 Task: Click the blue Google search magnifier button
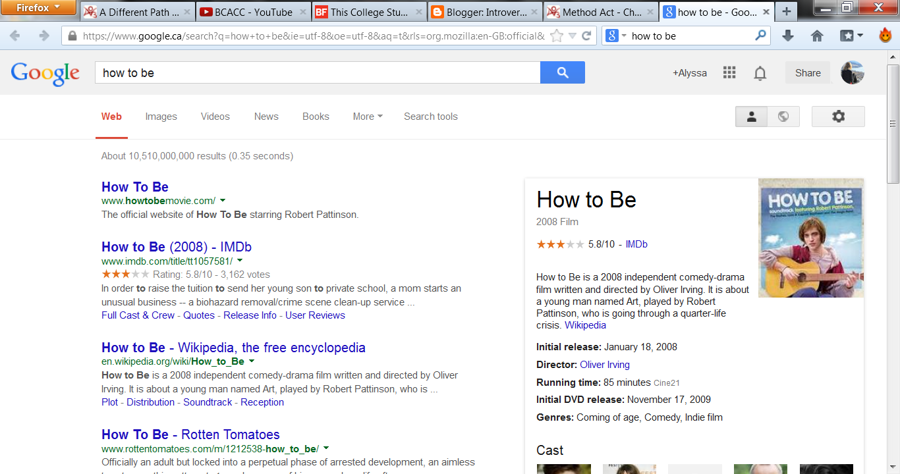click(x=563, y=73)
